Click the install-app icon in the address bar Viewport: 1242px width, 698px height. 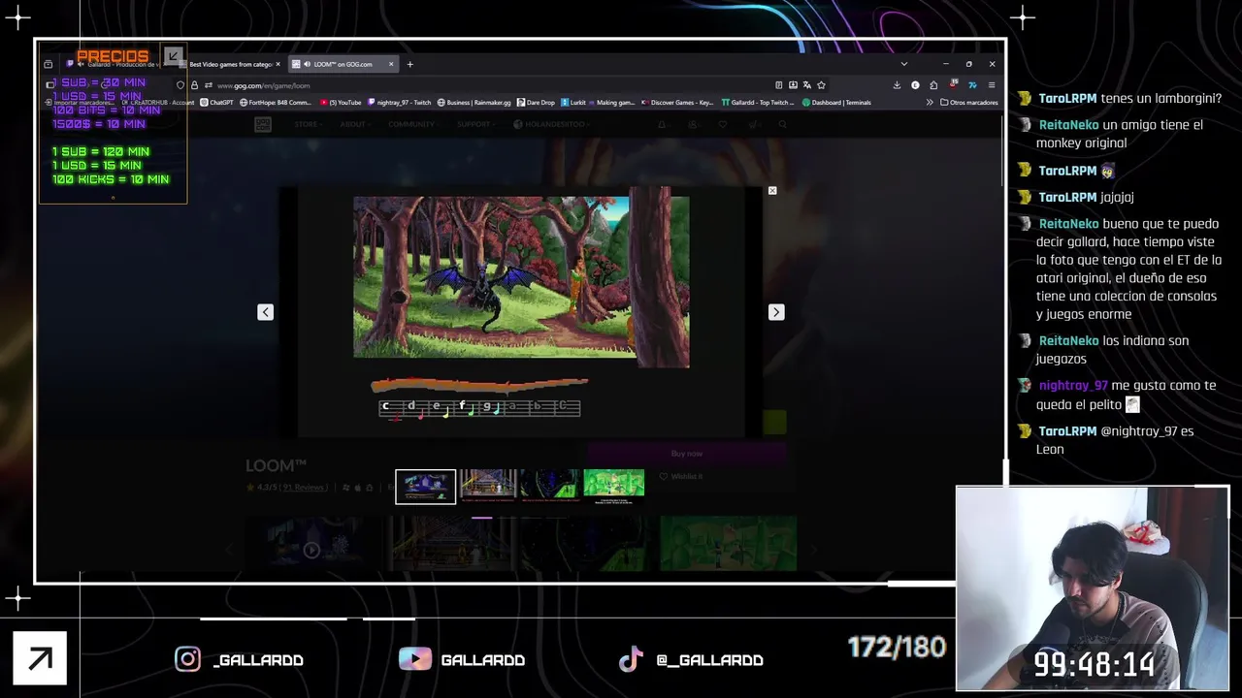793,85
